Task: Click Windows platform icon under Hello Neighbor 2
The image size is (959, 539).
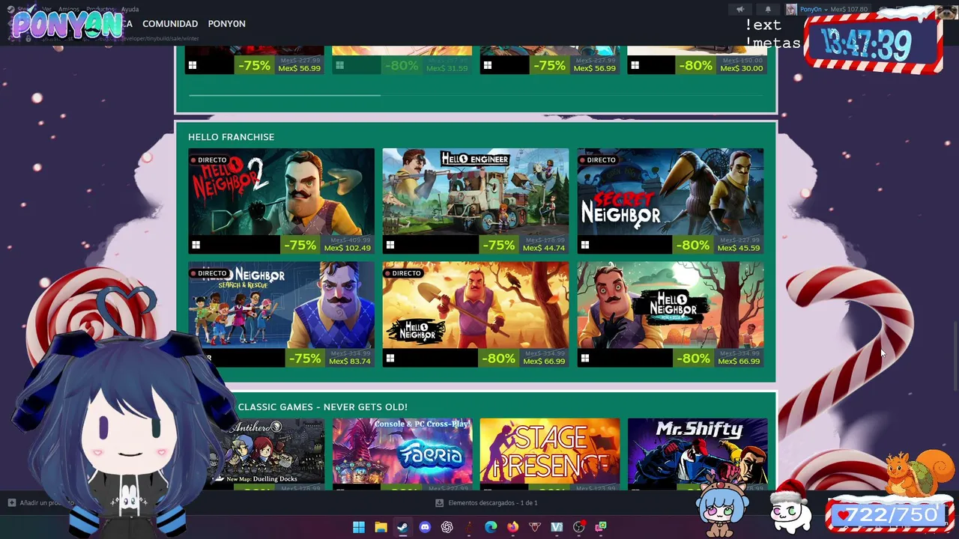Action: [x=196, y=245]
